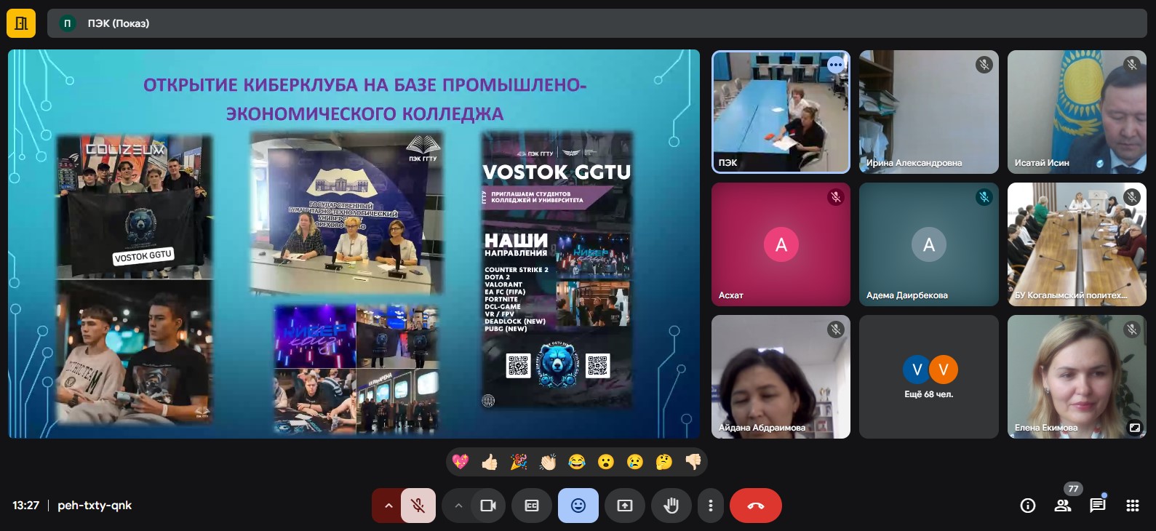Open the Ещё 68 чел. overflow tile
Image resolution: width=1156 pixels, height=531 pixels.
[x=929, y=377]
